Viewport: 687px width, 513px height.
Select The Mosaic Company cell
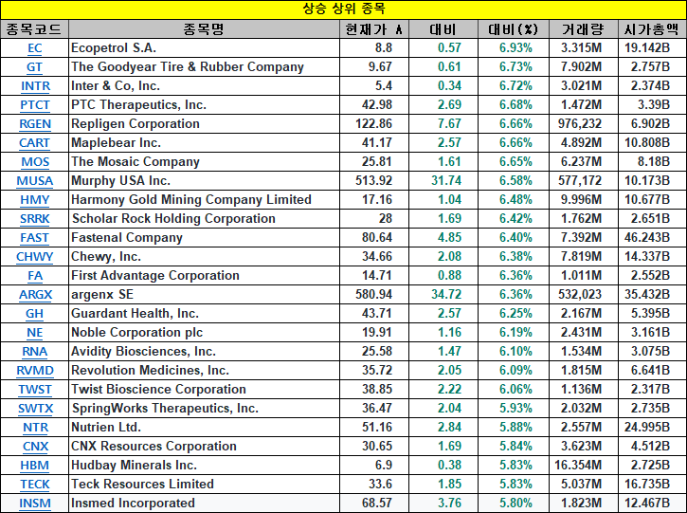point(204,162)
